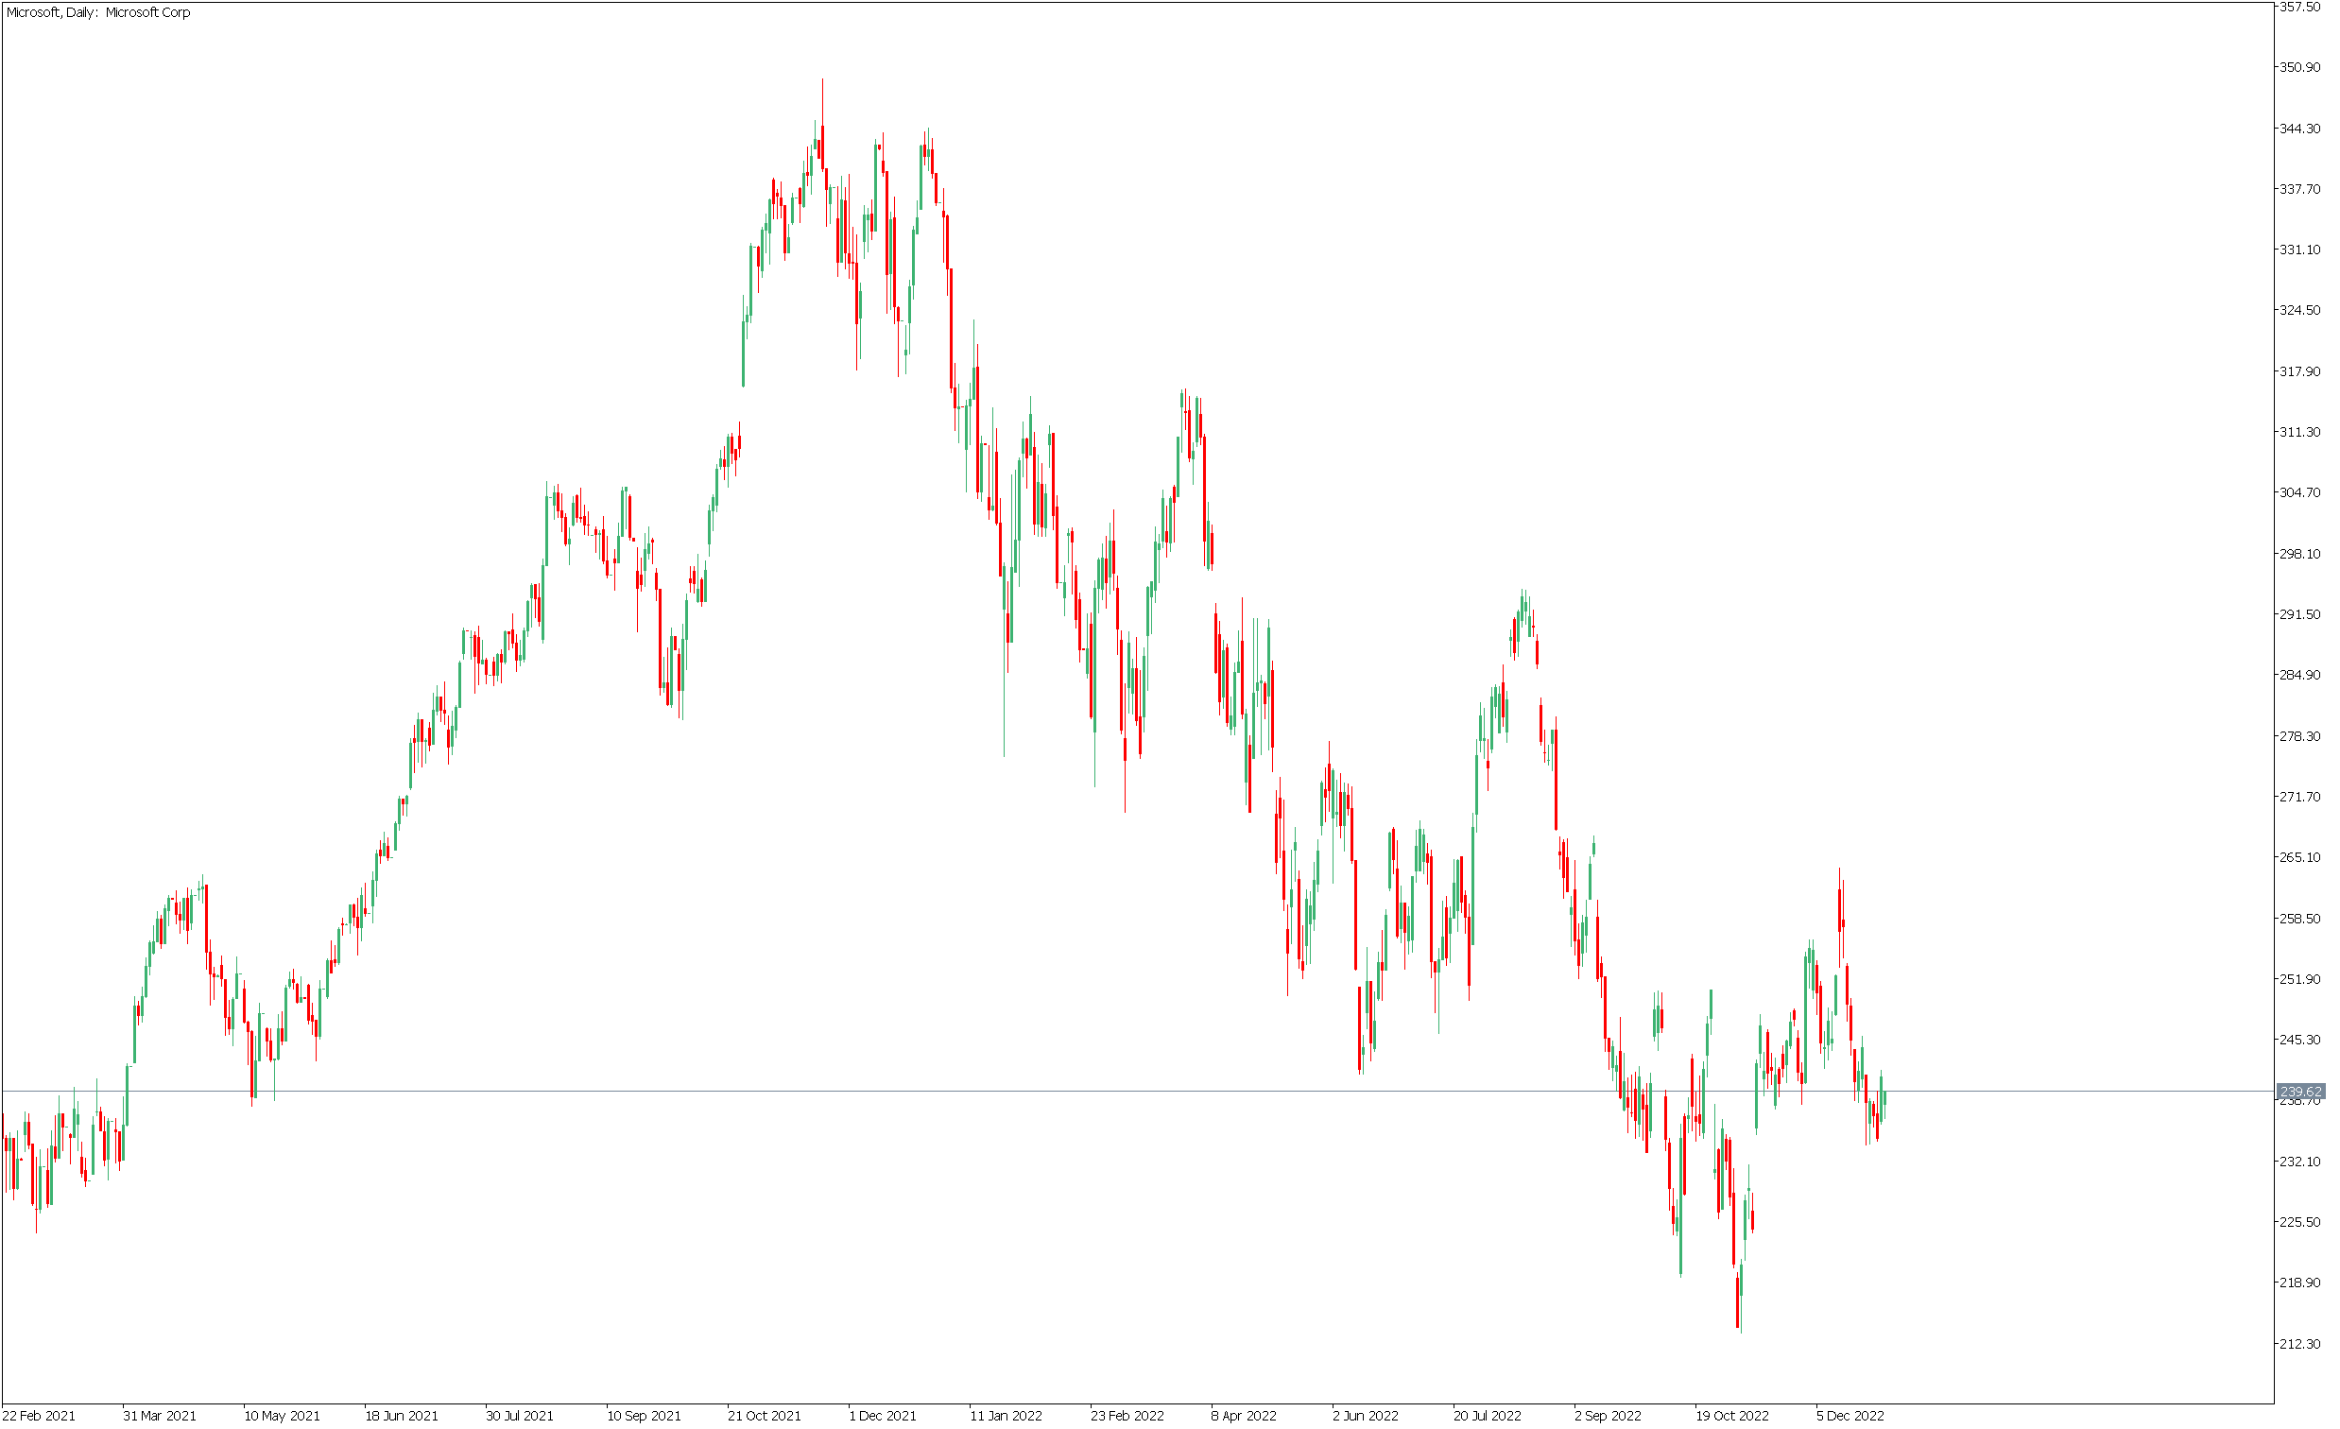Screen dimensions: 2340x1429
Task: Click the 357.50 price axis label
Action: point(2300,7)
